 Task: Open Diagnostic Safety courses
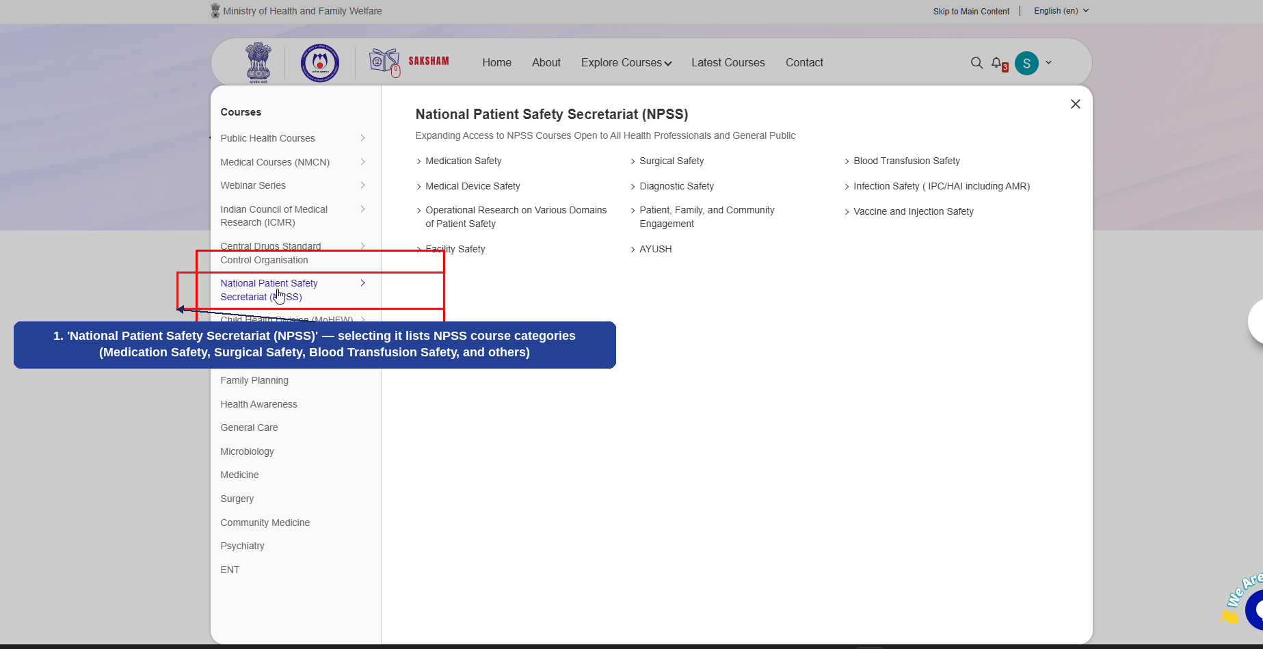(676, 186)
